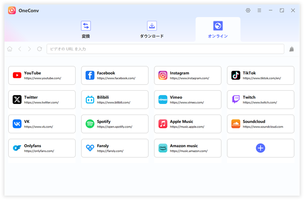Click https://www.vimeo.com/ text
The width and height of the screenshot is (304, 200).
(187, 102)
